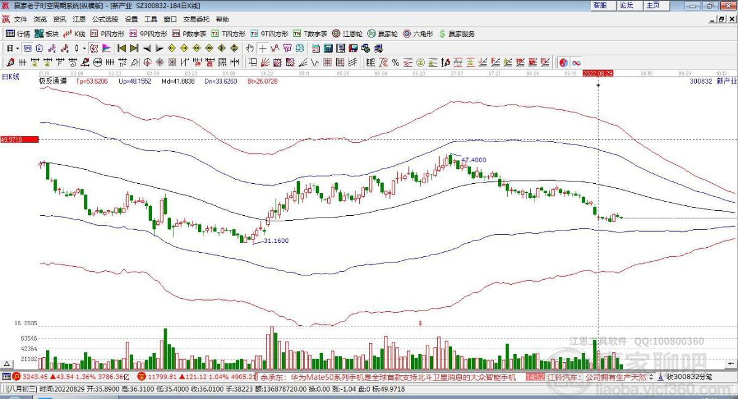Click the black left arrow icon

(x=147, y=48)
